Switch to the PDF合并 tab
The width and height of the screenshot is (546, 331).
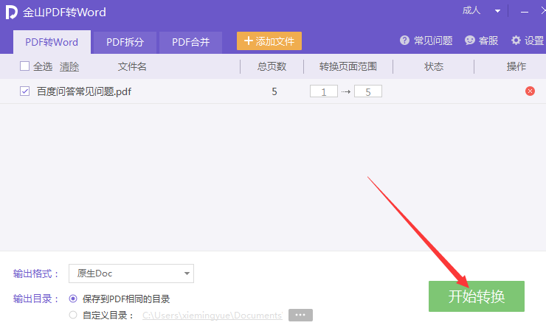191,42
